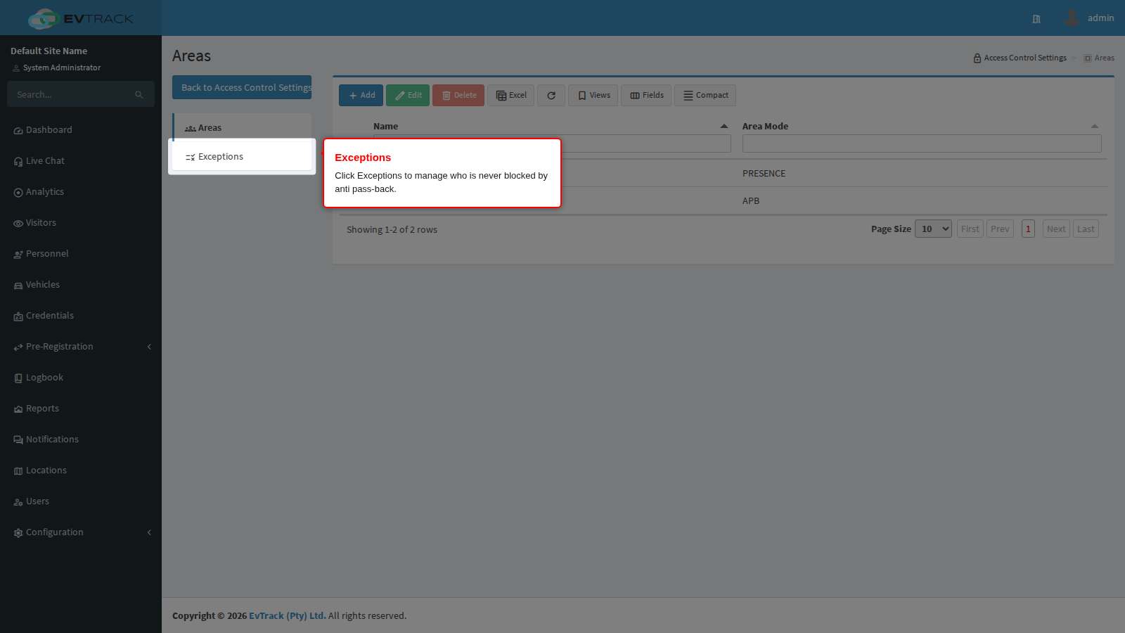1125x633 pixels.
Task: Go to Vehicles section
Action: [x=81, y=285]
